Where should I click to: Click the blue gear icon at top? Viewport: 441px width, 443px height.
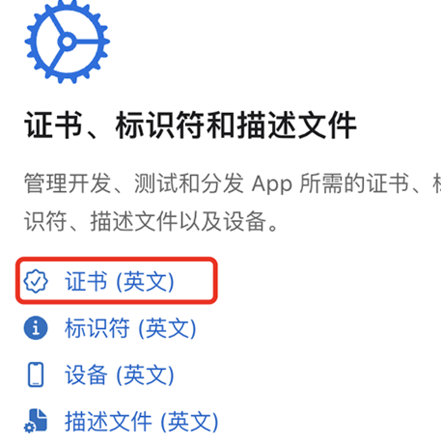[67, 42]
